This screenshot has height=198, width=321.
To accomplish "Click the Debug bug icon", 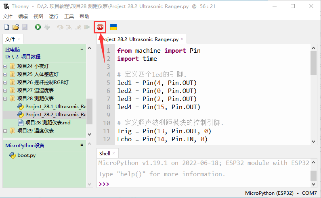I will [47, 27].
